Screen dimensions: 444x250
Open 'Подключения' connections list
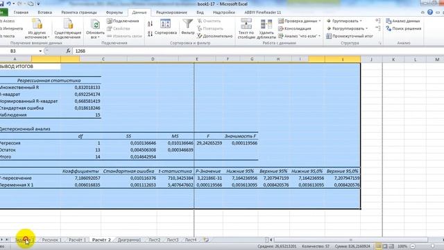click(123, 21)
